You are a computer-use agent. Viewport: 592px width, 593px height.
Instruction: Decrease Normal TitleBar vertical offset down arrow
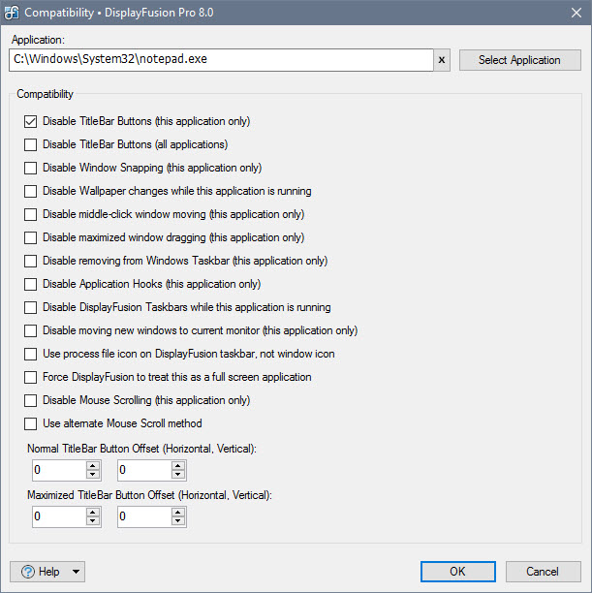[177, 475]
